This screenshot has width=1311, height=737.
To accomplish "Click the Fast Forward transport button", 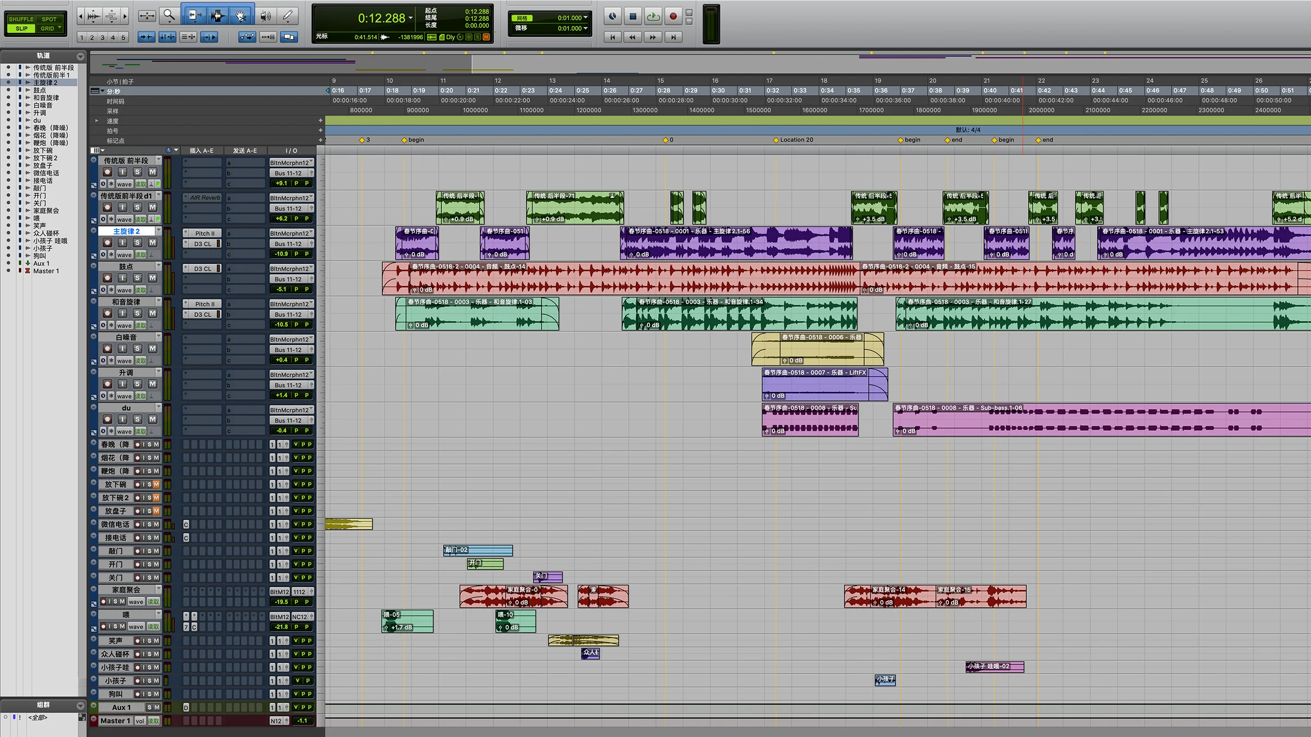I will click(x=653, y=37).
